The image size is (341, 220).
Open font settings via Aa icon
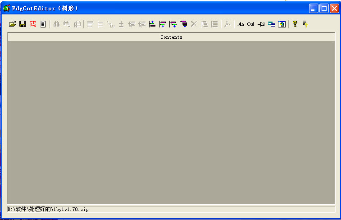click(x=241, y=24)
